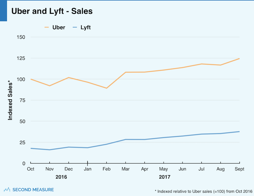Click the Nov x-axis label

[x=50, y=169]
